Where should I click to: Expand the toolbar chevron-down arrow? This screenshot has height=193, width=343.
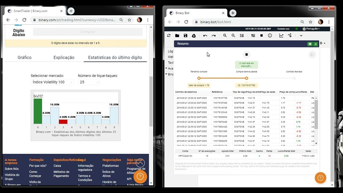pyautogui.click(x=301, y=35)
